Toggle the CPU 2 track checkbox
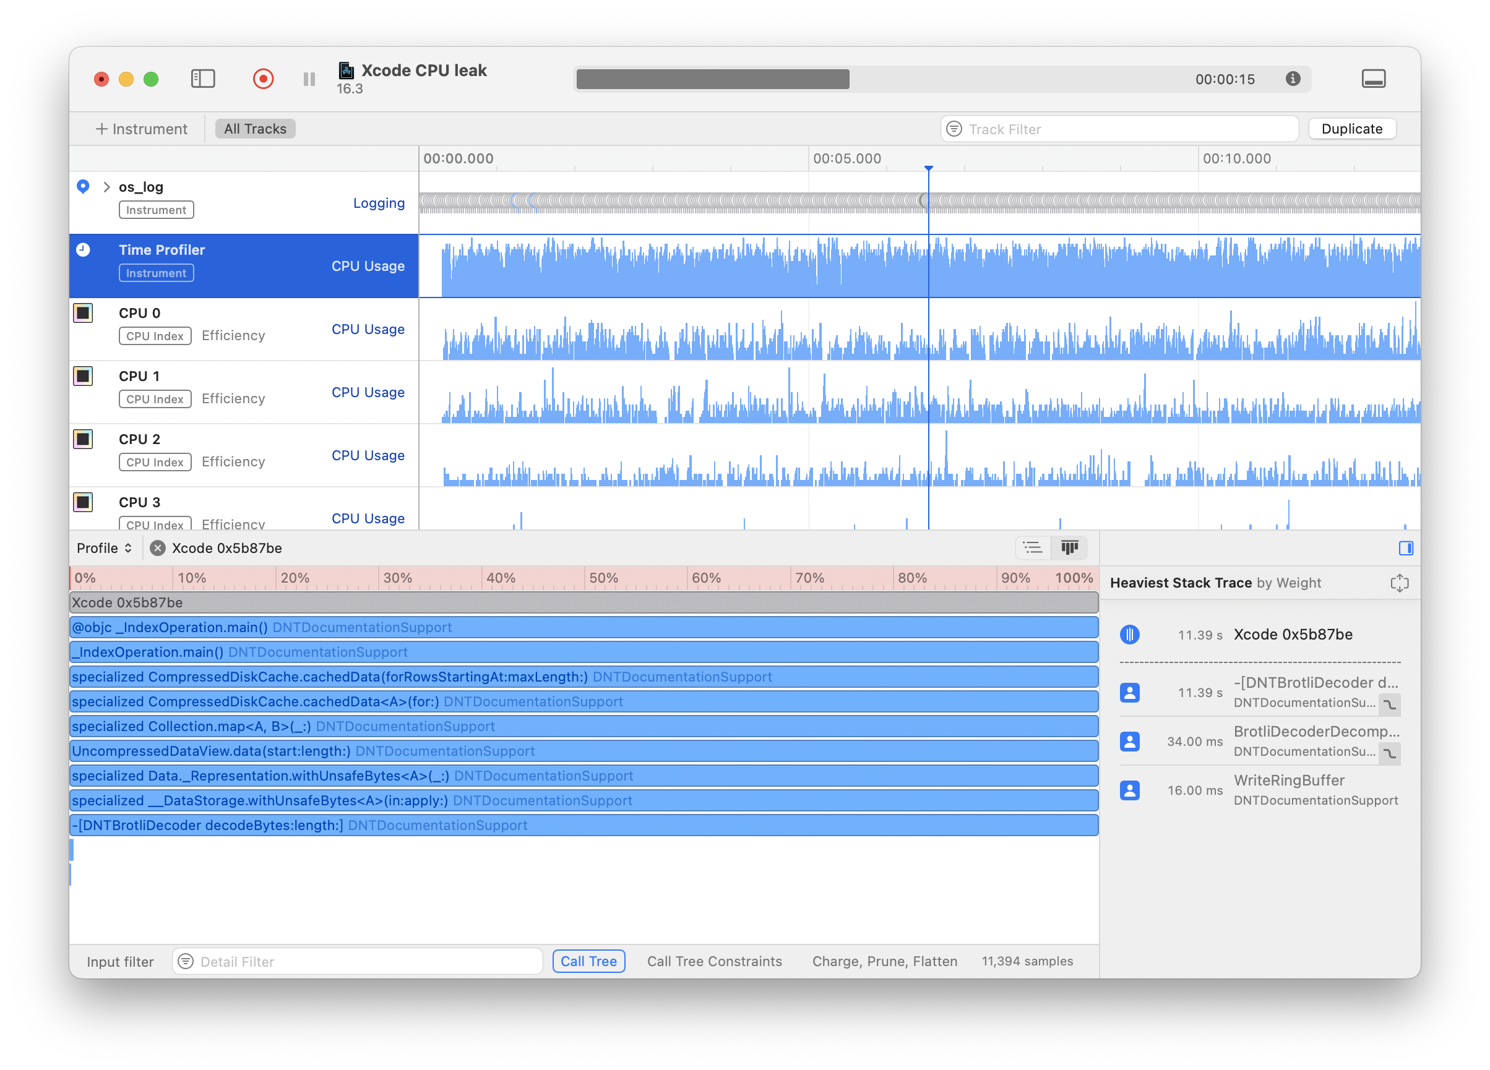 point(84,439)
